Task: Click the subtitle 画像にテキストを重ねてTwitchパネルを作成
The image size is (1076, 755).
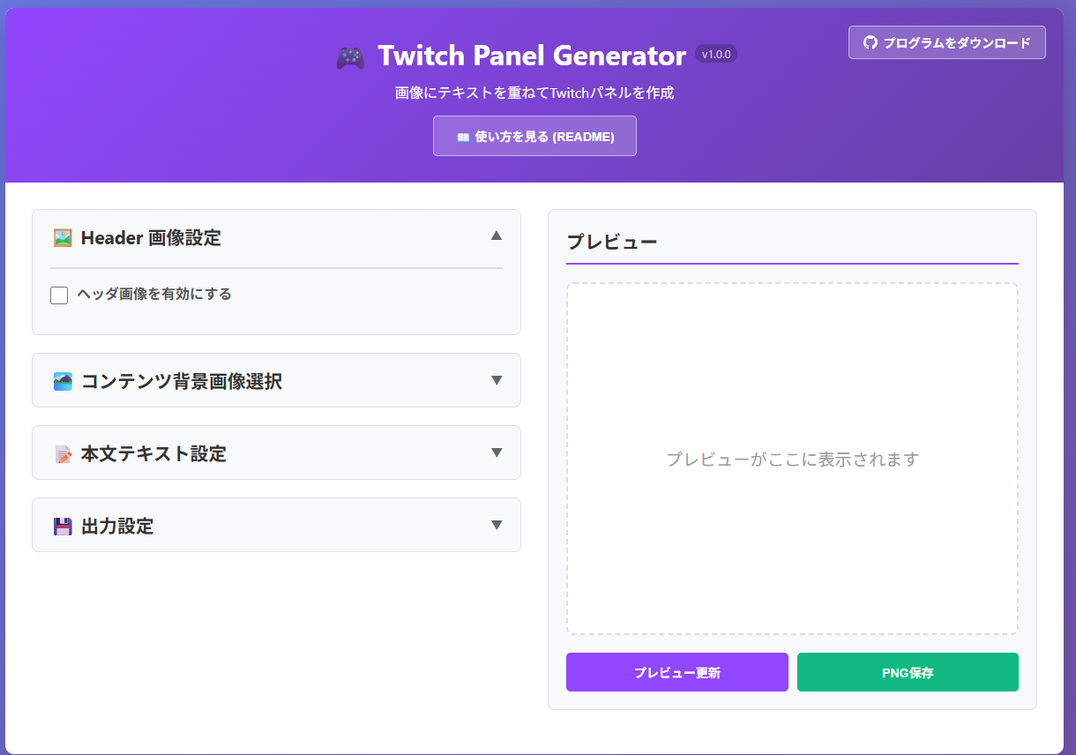Action: pyautogui.click(x=534, y=93)
